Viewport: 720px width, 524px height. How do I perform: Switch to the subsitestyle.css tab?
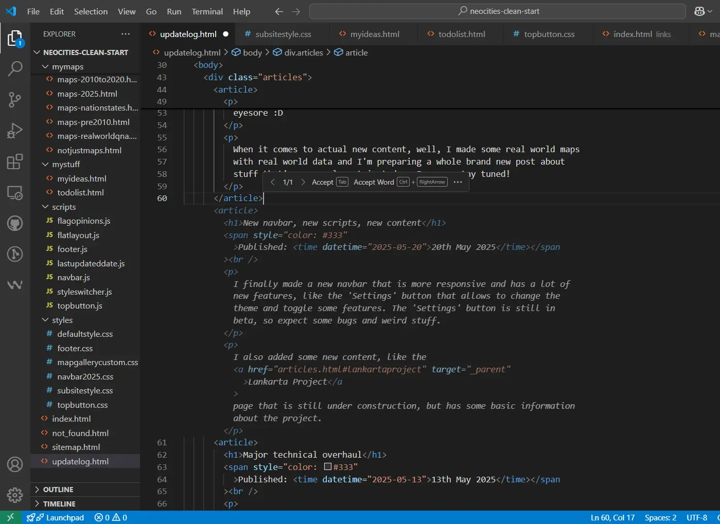click(x=282, y=34)
